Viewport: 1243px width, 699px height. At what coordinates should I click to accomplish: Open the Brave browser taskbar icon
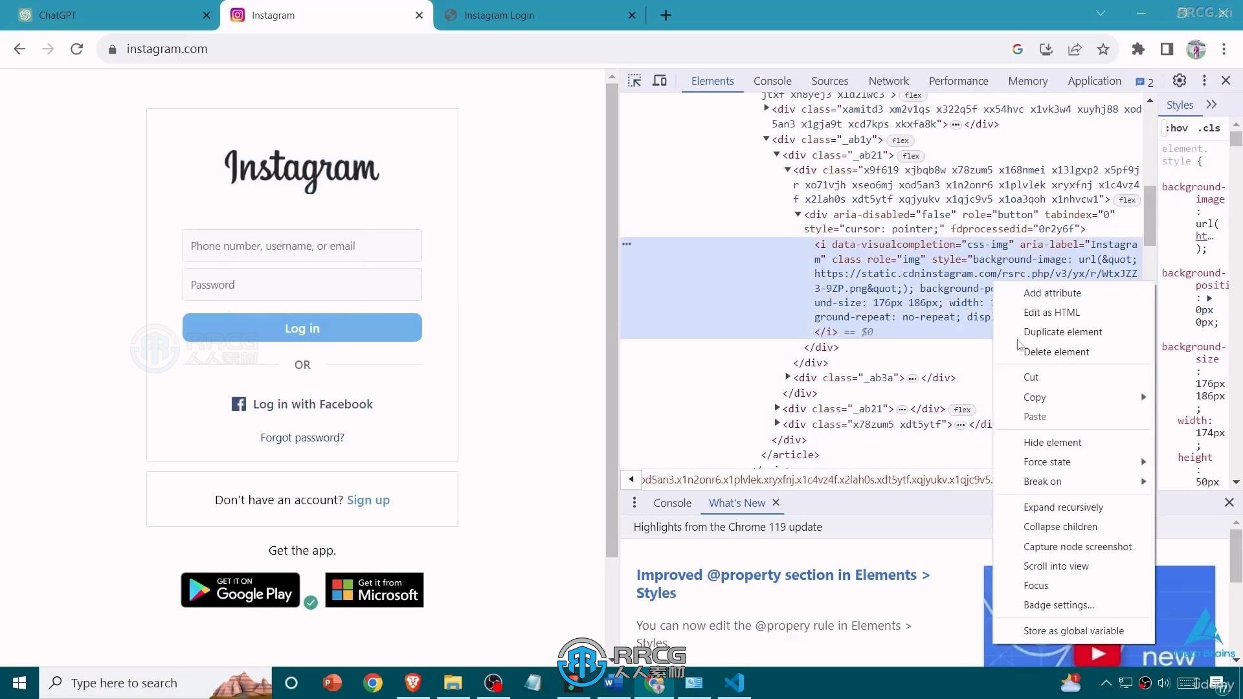pyautogui.click(x=412, y=683)
